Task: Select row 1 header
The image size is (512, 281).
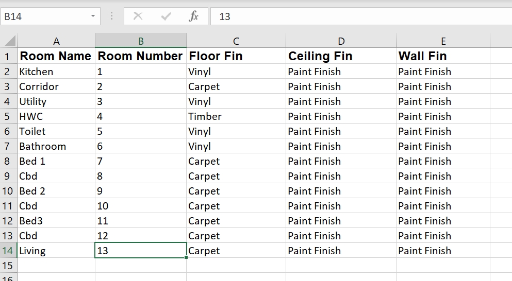Action: 8,56
